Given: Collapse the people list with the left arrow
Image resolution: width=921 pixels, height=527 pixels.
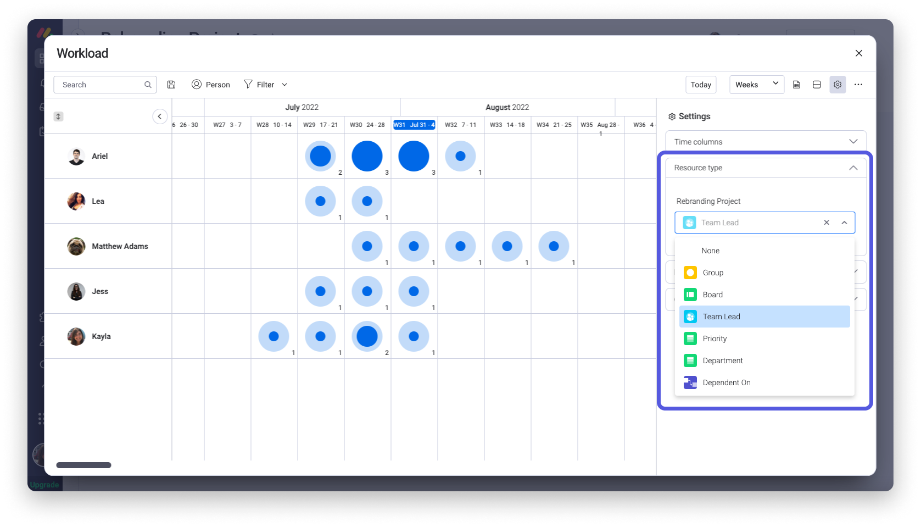Looking at the screenshot, I should (x=160, y=117).
